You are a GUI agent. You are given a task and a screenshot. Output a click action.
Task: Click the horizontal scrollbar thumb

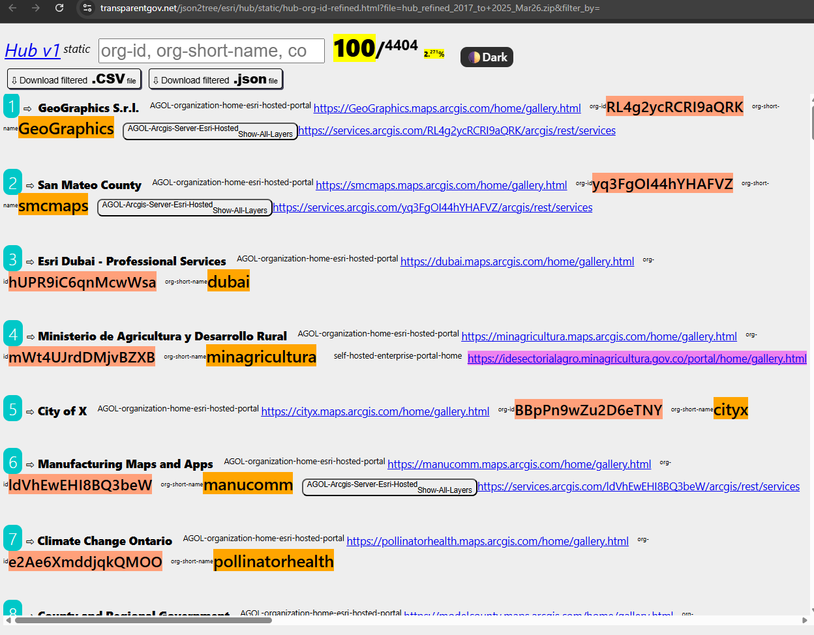point(143,620)
